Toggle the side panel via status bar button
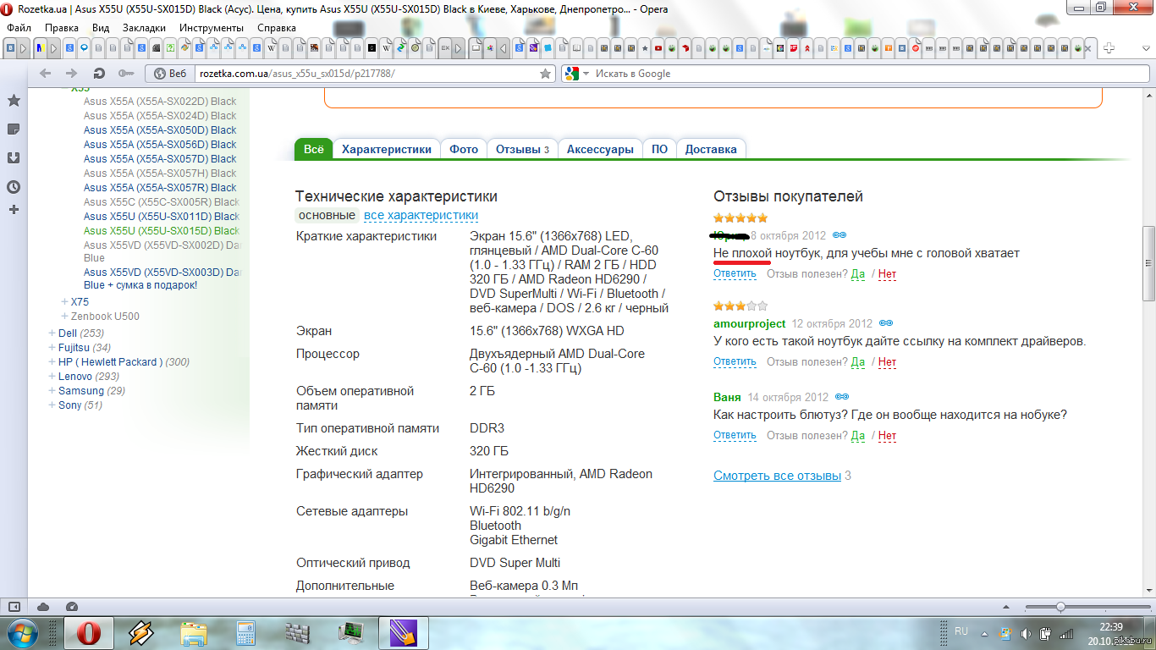 point(14,607)
